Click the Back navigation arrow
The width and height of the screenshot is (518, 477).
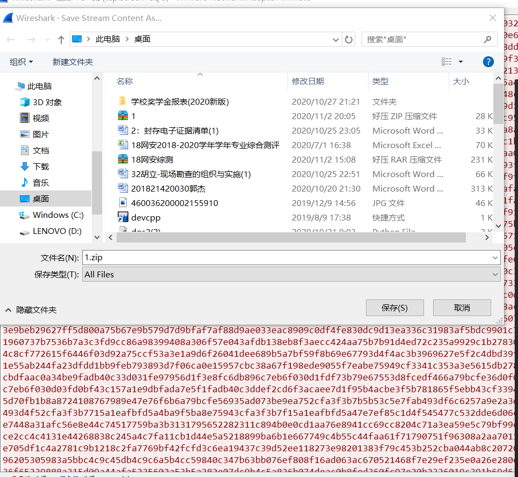point(11,40)
